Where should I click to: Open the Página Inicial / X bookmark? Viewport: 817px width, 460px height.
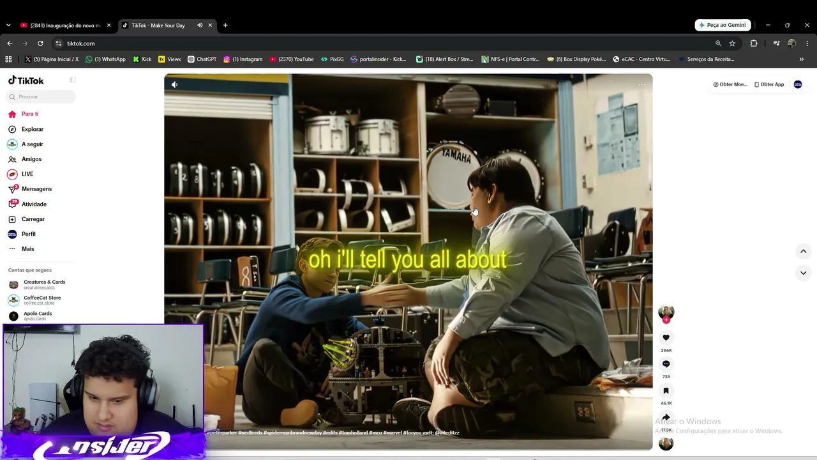[52, 59]
